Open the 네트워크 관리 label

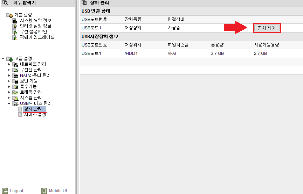(33, 64)
